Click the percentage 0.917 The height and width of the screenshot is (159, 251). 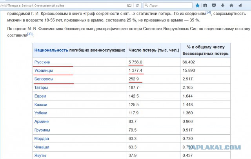(x=187, y=130)
